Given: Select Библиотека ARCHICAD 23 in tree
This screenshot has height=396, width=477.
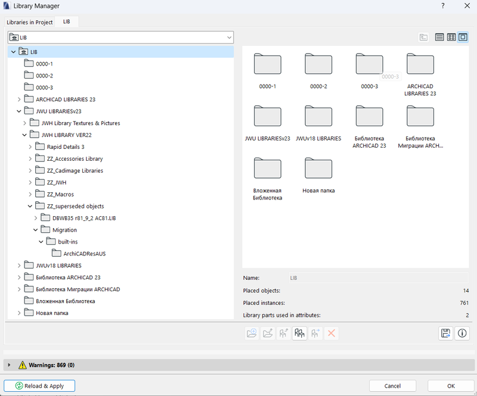Looking at the screenshot, I should 68,277.
